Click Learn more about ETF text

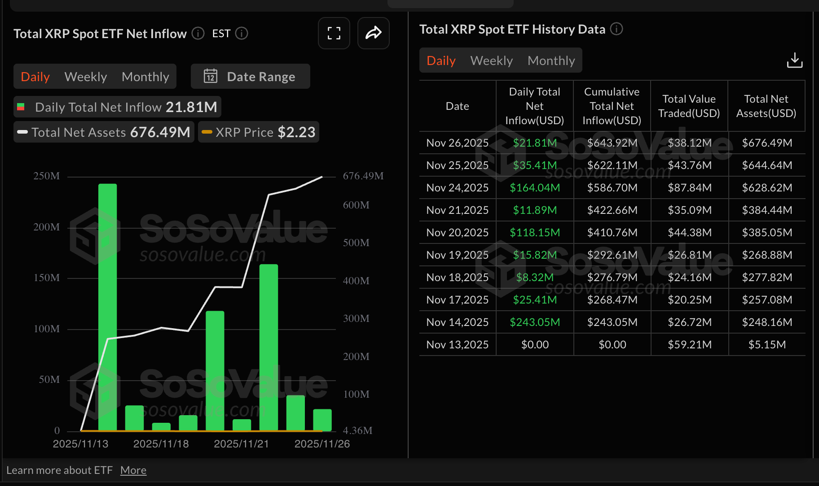[x=60, y=470]
